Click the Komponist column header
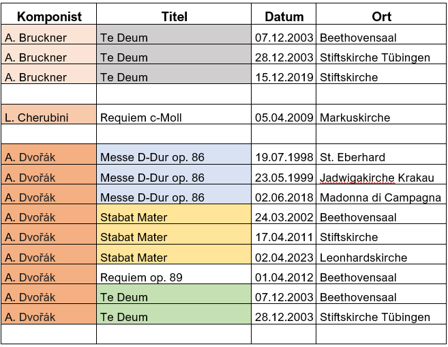The image size is (448, 347). [x=48, y=16]
